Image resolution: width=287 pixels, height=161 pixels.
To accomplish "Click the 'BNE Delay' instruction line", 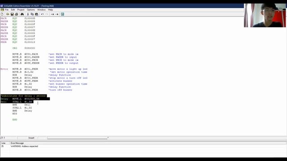I will click(22, 111).
